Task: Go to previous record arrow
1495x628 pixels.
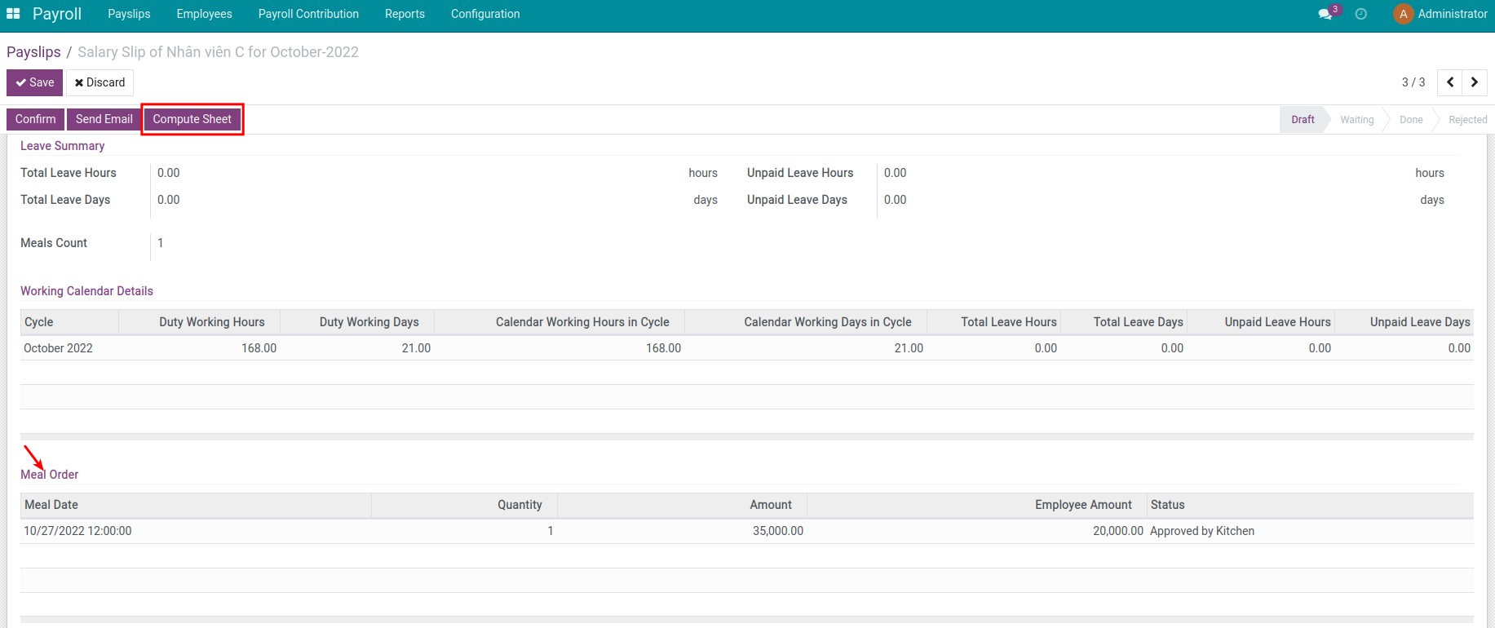Action: pyautogui.click(x=1449, y=82)
